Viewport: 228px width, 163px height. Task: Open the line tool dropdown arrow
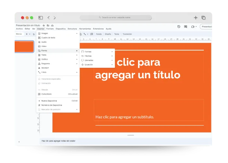pyautogui.click(x=88, y=34)
